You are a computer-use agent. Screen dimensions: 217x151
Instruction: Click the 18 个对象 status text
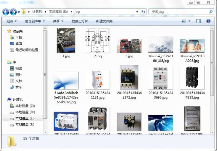31,139
